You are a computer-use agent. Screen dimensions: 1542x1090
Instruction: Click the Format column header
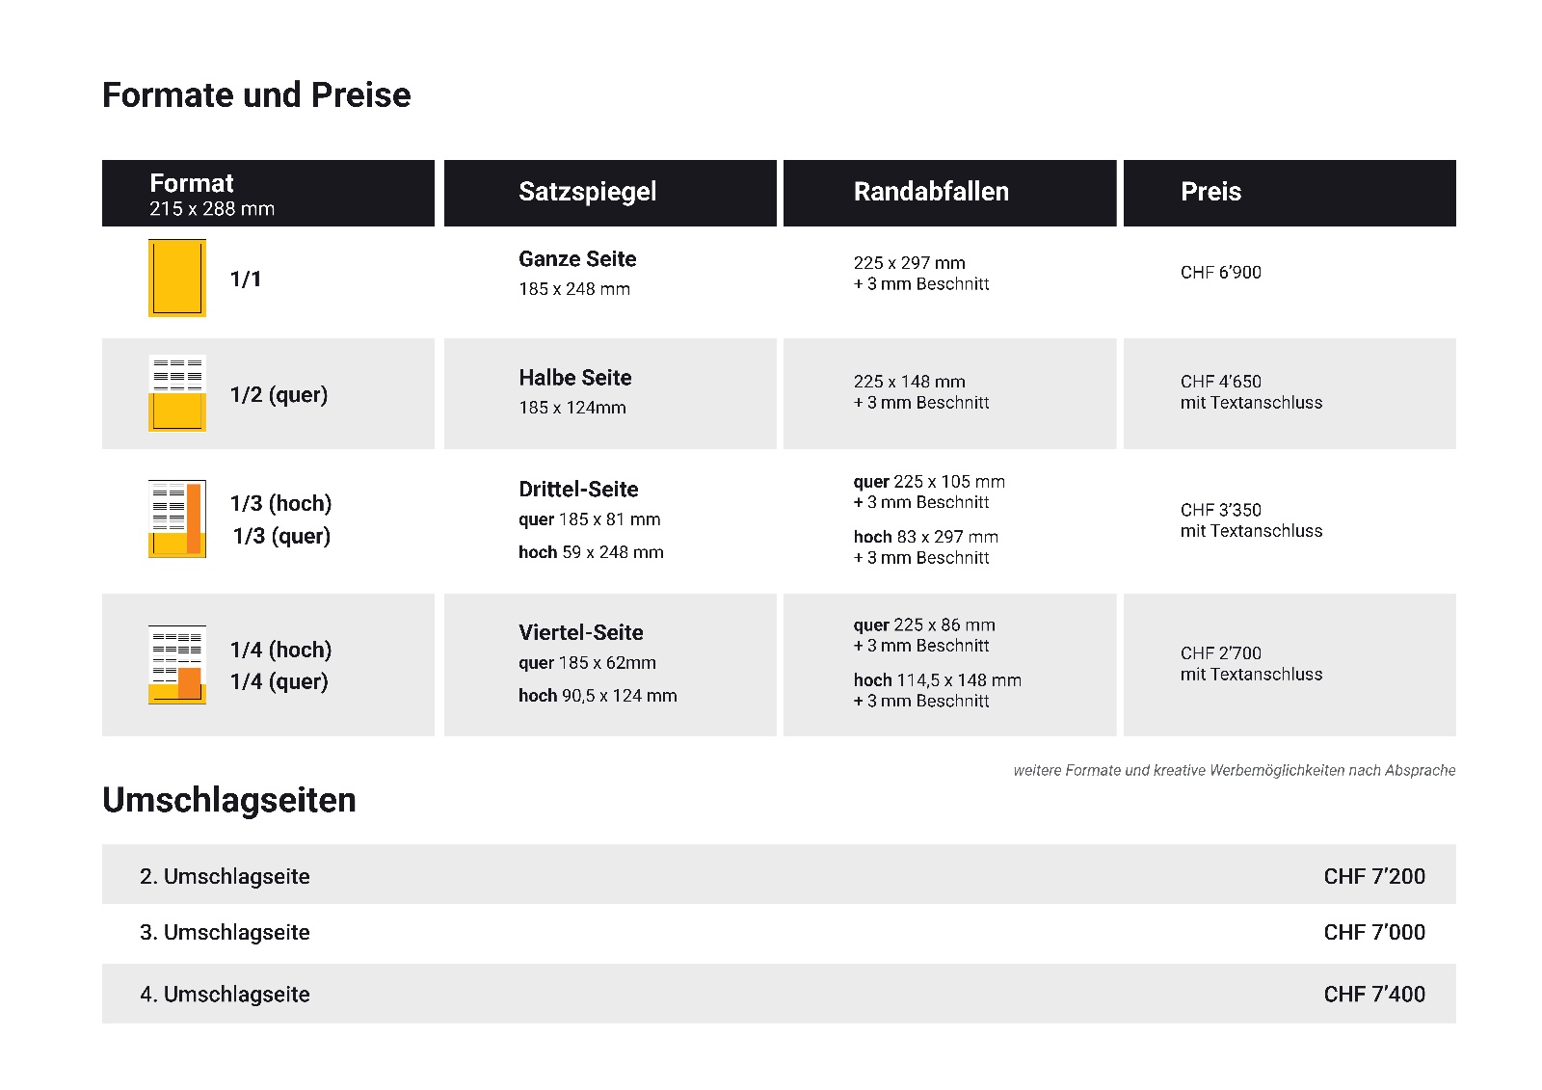(x=192, y=184)
